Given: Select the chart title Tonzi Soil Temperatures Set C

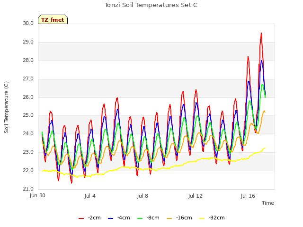Looking at the screenshot, I should click(151, 5).
